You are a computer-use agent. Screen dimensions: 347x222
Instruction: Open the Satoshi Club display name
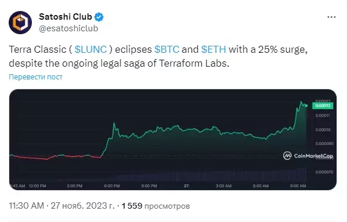coord(66,17)
